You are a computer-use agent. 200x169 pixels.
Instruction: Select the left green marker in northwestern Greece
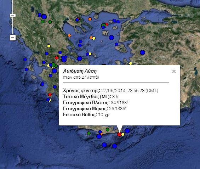42,22
